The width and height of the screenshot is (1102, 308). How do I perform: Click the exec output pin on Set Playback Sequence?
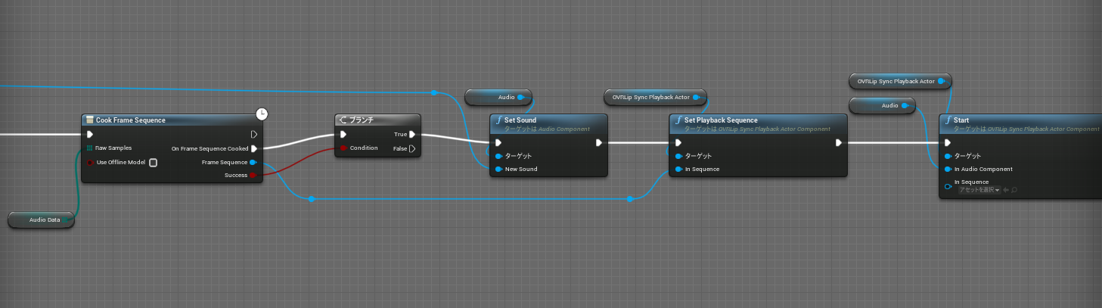click(x=838, y=142)
